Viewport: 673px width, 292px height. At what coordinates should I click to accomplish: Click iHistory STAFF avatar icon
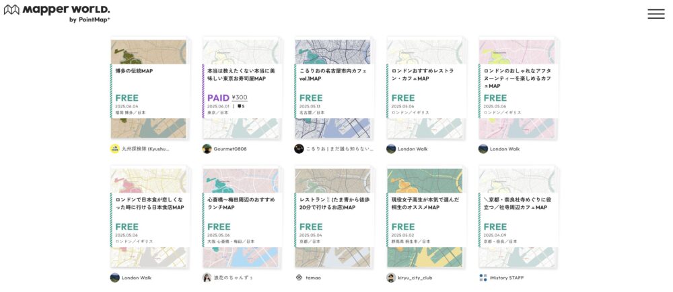(x=483, y=277)
